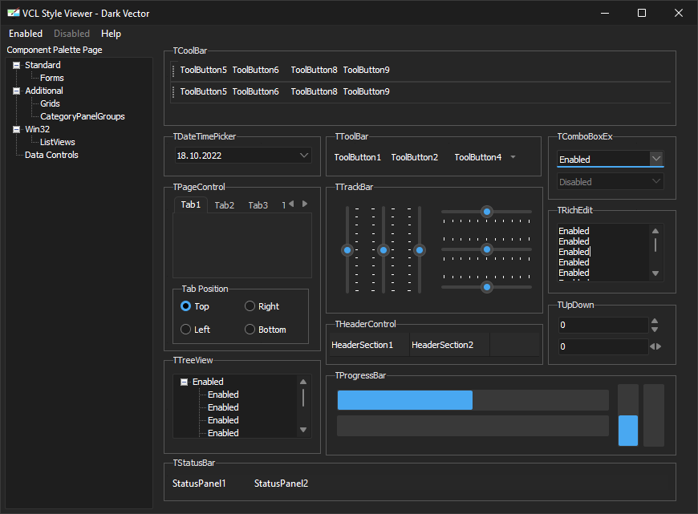
Task: Click the VCL Style Viewer app icon
Action: [x=14, y=13]
